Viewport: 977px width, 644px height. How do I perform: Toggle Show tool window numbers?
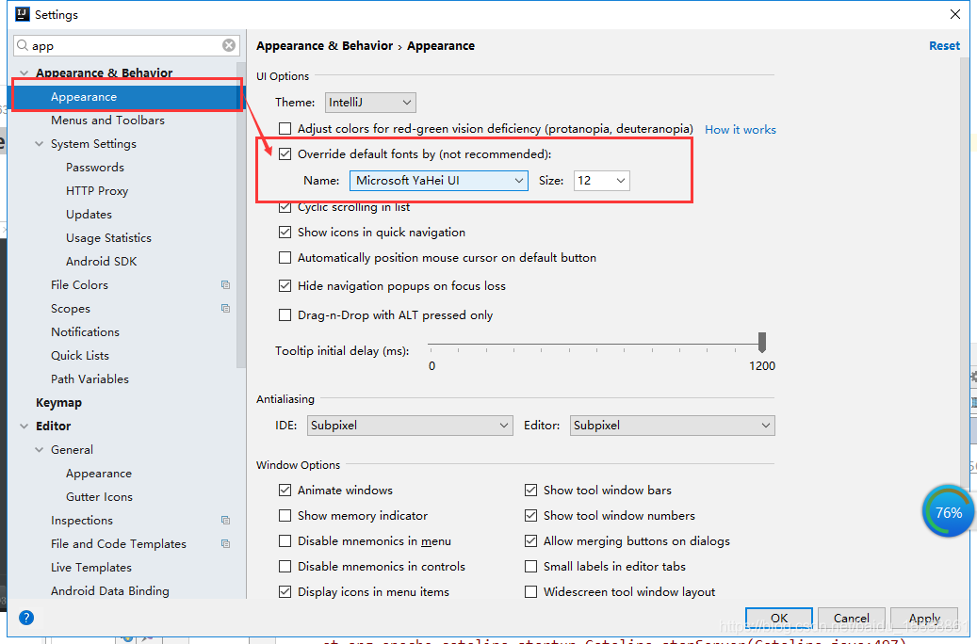pyautogui.click(x=530, y=516)
